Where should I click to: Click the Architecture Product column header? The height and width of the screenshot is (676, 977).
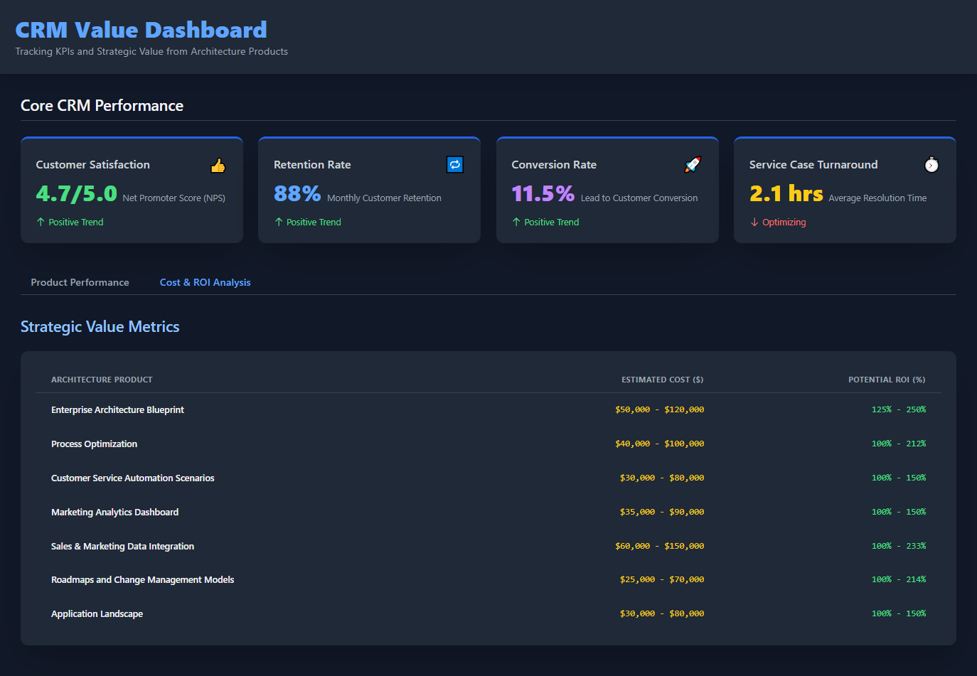click(x=102, y=380)
